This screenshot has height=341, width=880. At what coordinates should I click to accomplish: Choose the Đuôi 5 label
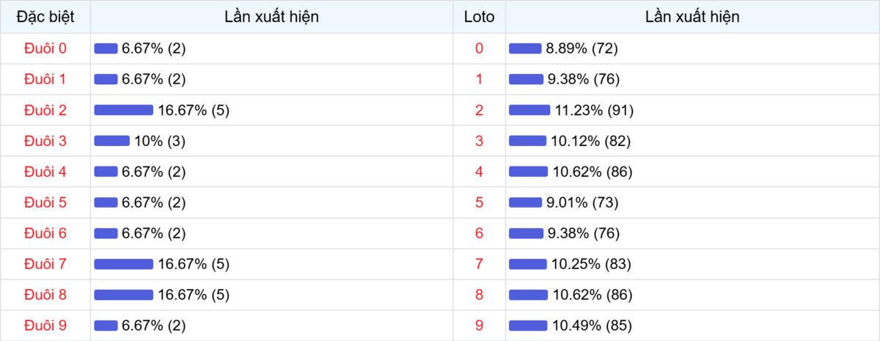pos(45,202)
